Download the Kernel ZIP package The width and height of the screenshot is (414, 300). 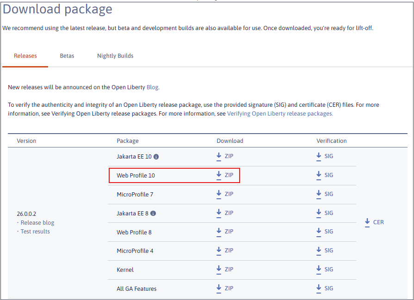pos(225,269)
